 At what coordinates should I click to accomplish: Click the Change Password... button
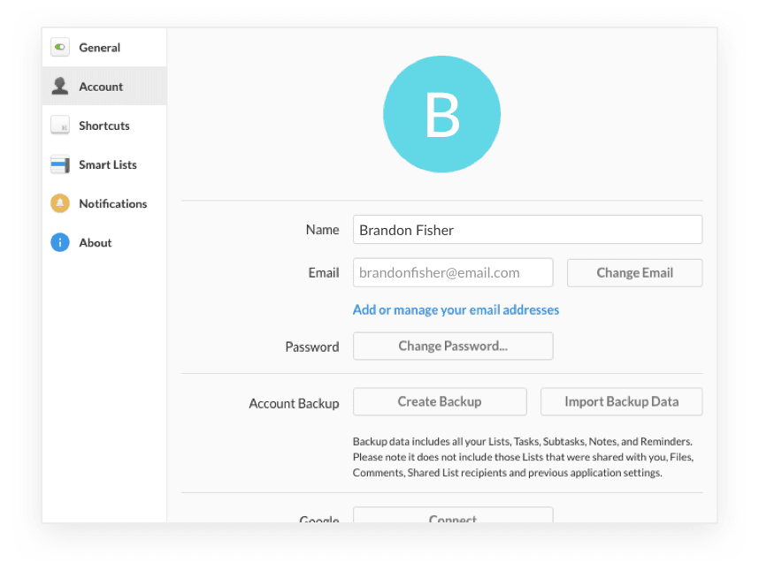click(453, 346)
